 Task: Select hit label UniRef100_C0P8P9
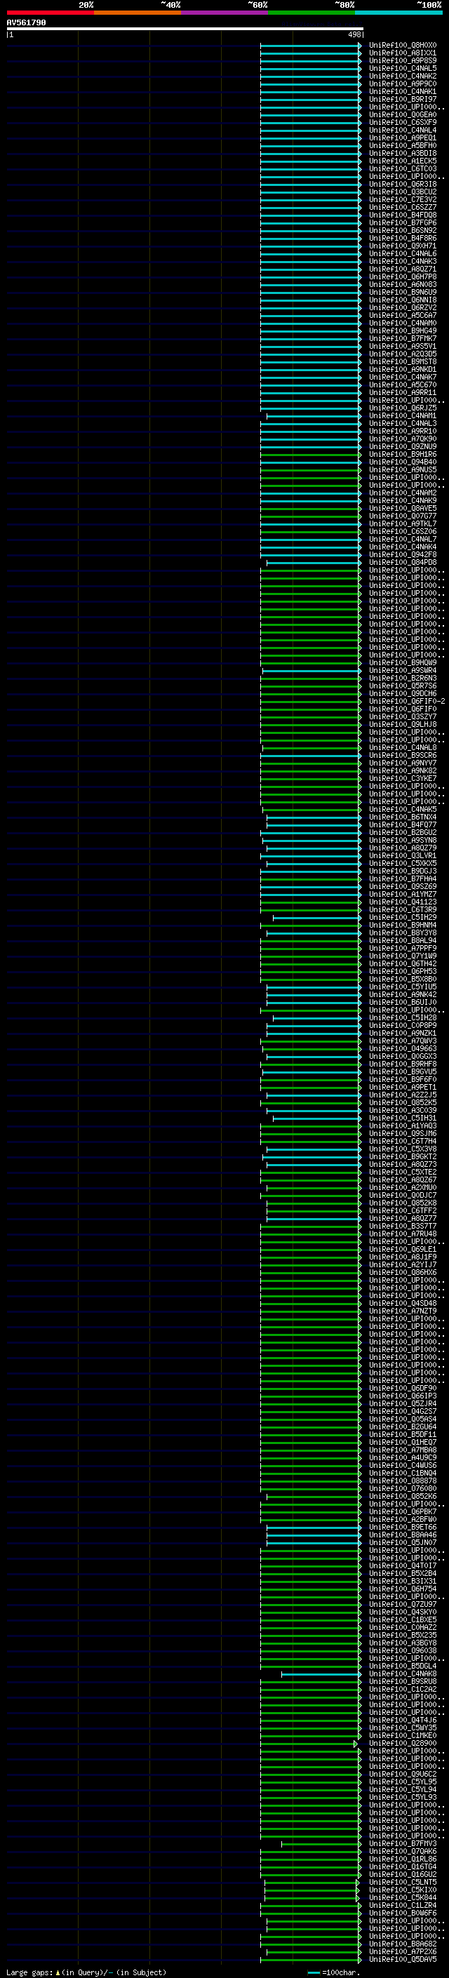pos(402,1025)
